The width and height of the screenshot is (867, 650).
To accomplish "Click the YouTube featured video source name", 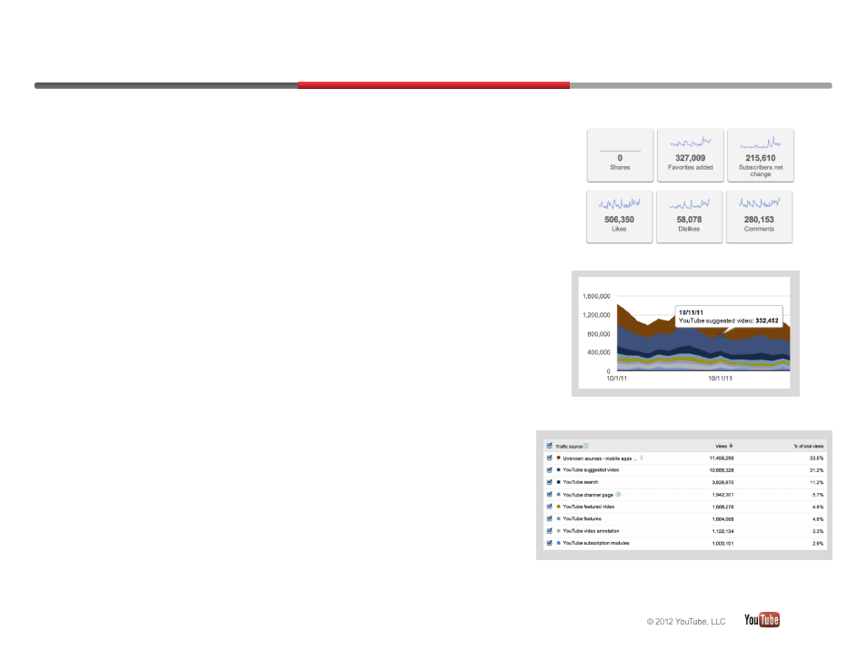I will coord(588,507).
